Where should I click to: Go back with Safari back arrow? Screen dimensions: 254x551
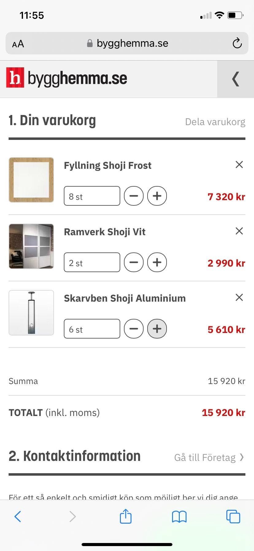(x=18, y=517)
